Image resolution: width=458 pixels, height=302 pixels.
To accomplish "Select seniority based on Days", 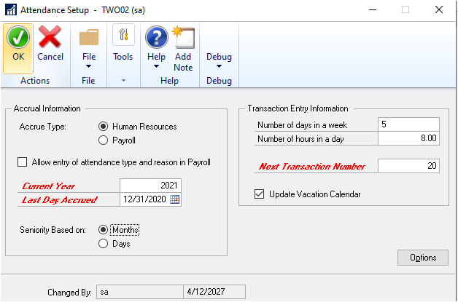I will 103,244.
